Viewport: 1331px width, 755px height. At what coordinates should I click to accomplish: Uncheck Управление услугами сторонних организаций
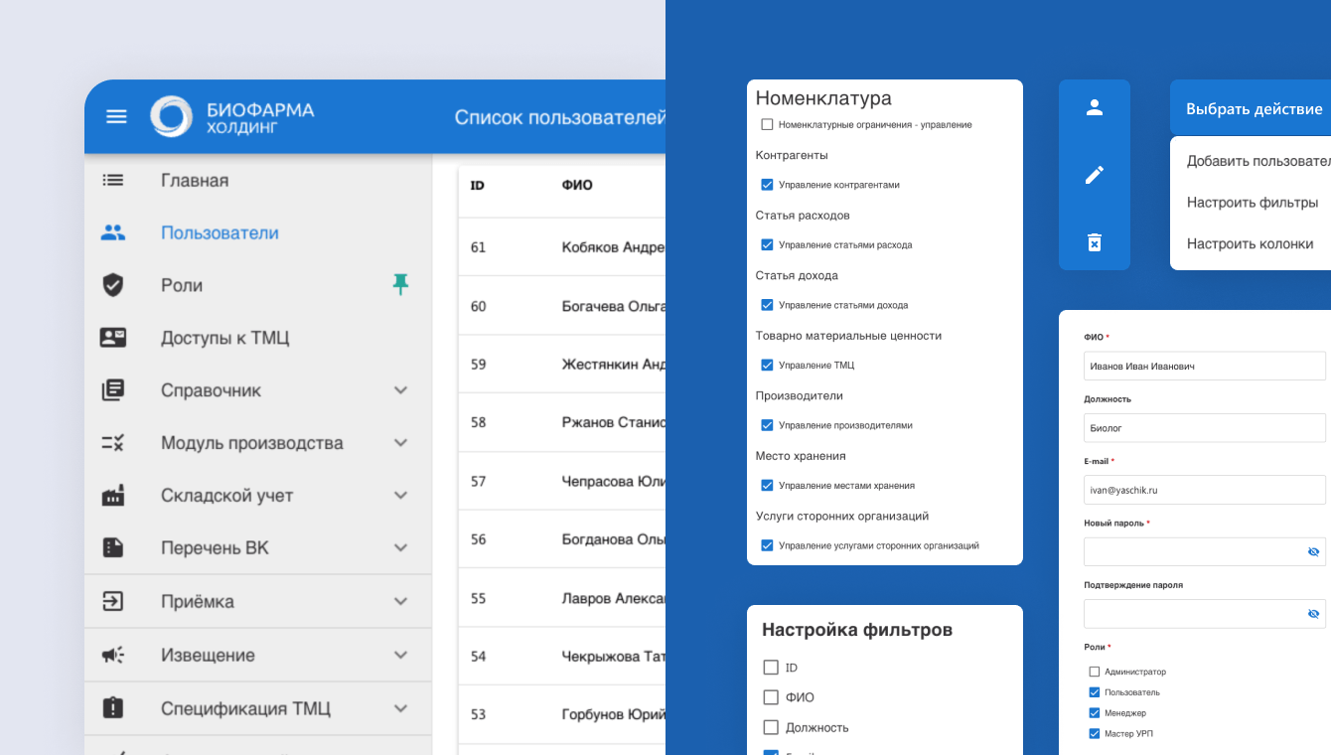point(767,545)
